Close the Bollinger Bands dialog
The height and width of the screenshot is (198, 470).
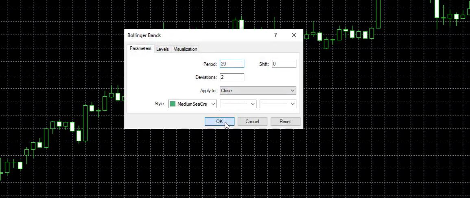(x=294, y=35)
